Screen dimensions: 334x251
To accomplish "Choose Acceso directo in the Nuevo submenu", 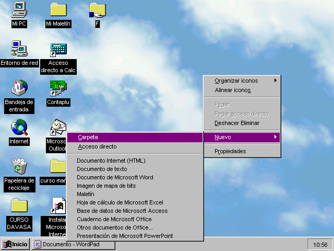I will pyautogui.click(x=135, y=146).
